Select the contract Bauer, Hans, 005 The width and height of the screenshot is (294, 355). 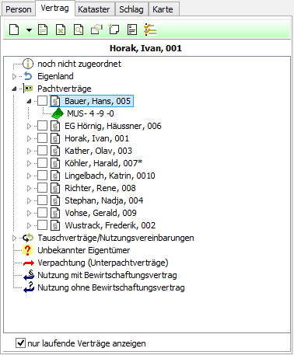coord(97,101)
